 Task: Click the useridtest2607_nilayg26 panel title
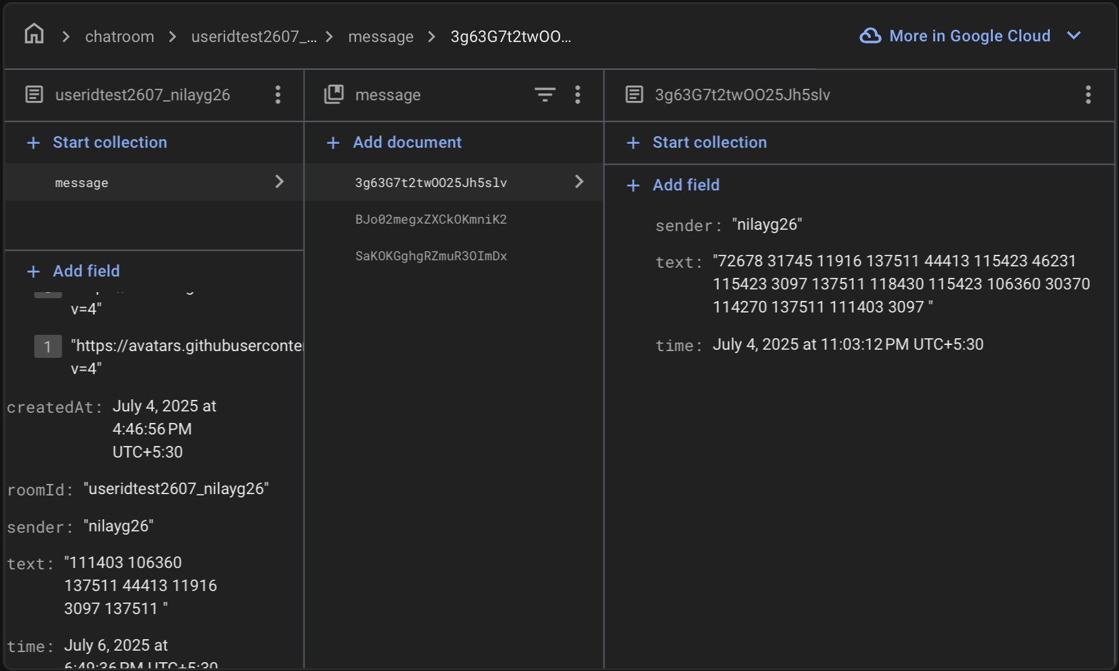click(142, 95)
